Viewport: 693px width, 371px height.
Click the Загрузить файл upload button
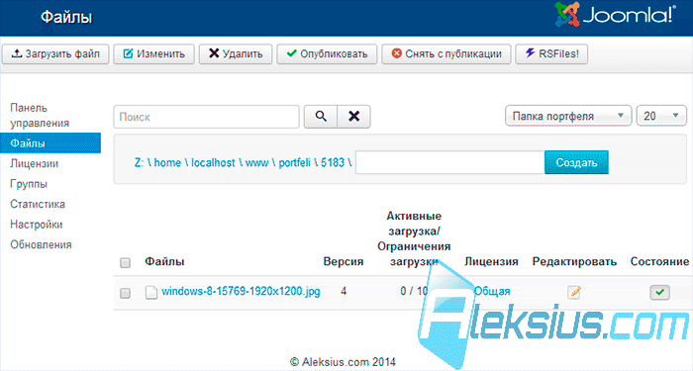point(55,53)
